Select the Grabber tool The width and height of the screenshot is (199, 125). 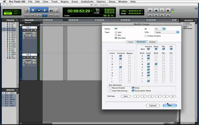point(45,11)
